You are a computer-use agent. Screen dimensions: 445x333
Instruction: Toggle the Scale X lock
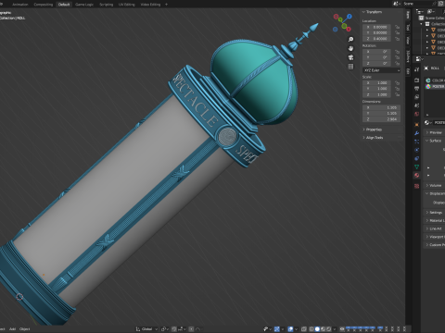[x=397, y=83]
